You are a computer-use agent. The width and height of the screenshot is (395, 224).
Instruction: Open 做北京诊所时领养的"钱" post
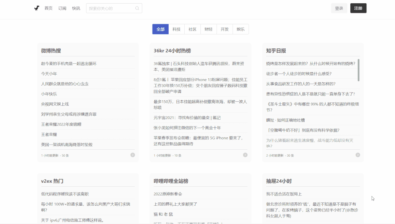[312, 210]
